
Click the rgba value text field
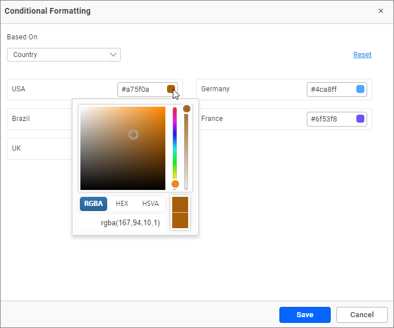click(131, 223)
